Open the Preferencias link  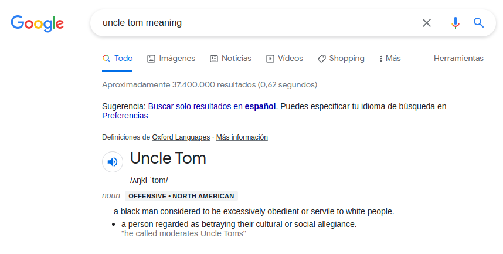(x=125, y=116)
